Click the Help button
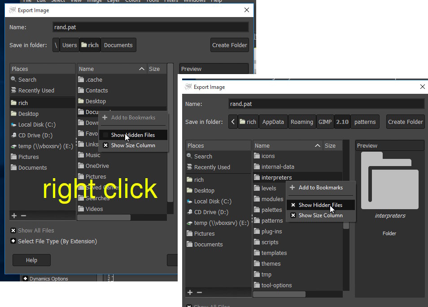Image resolution: width=428 pixels, height=307 pixels. point(31,260)
